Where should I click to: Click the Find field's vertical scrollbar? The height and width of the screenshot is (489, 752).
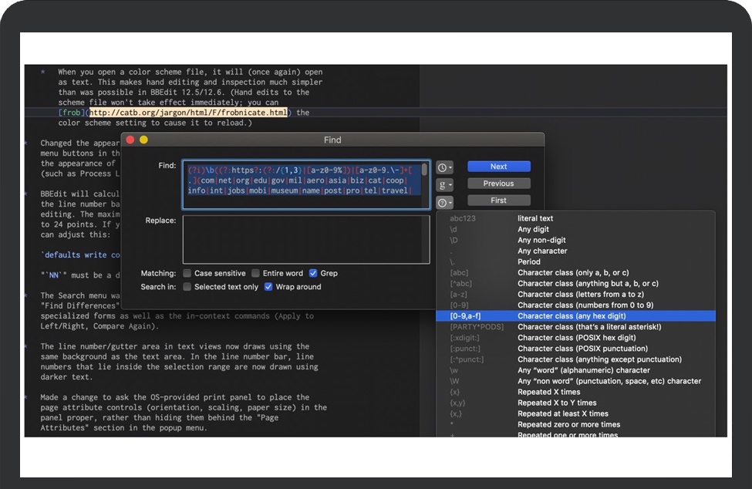coord(424,170)
